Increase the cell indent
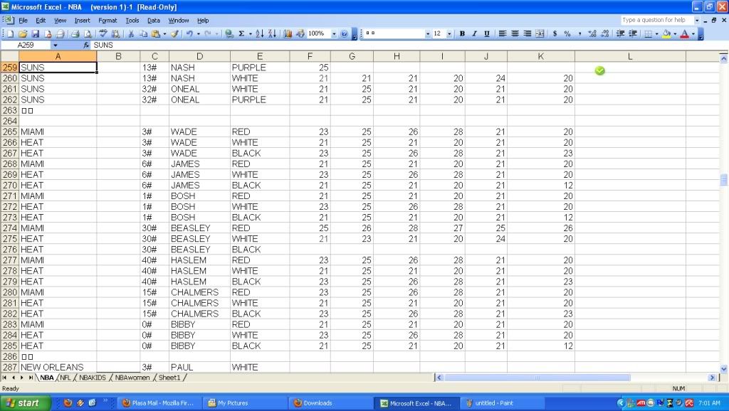The width and height of the screenshot is (729, 411). click(x=633, y=34)
